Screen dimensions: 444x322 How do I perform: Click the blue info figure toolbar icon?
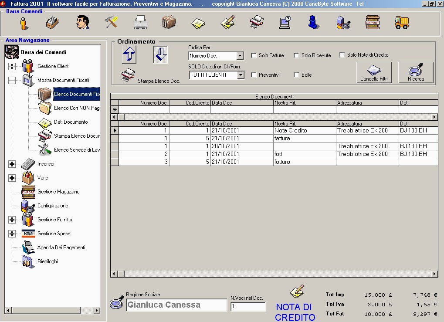click(x=314, y=22)
